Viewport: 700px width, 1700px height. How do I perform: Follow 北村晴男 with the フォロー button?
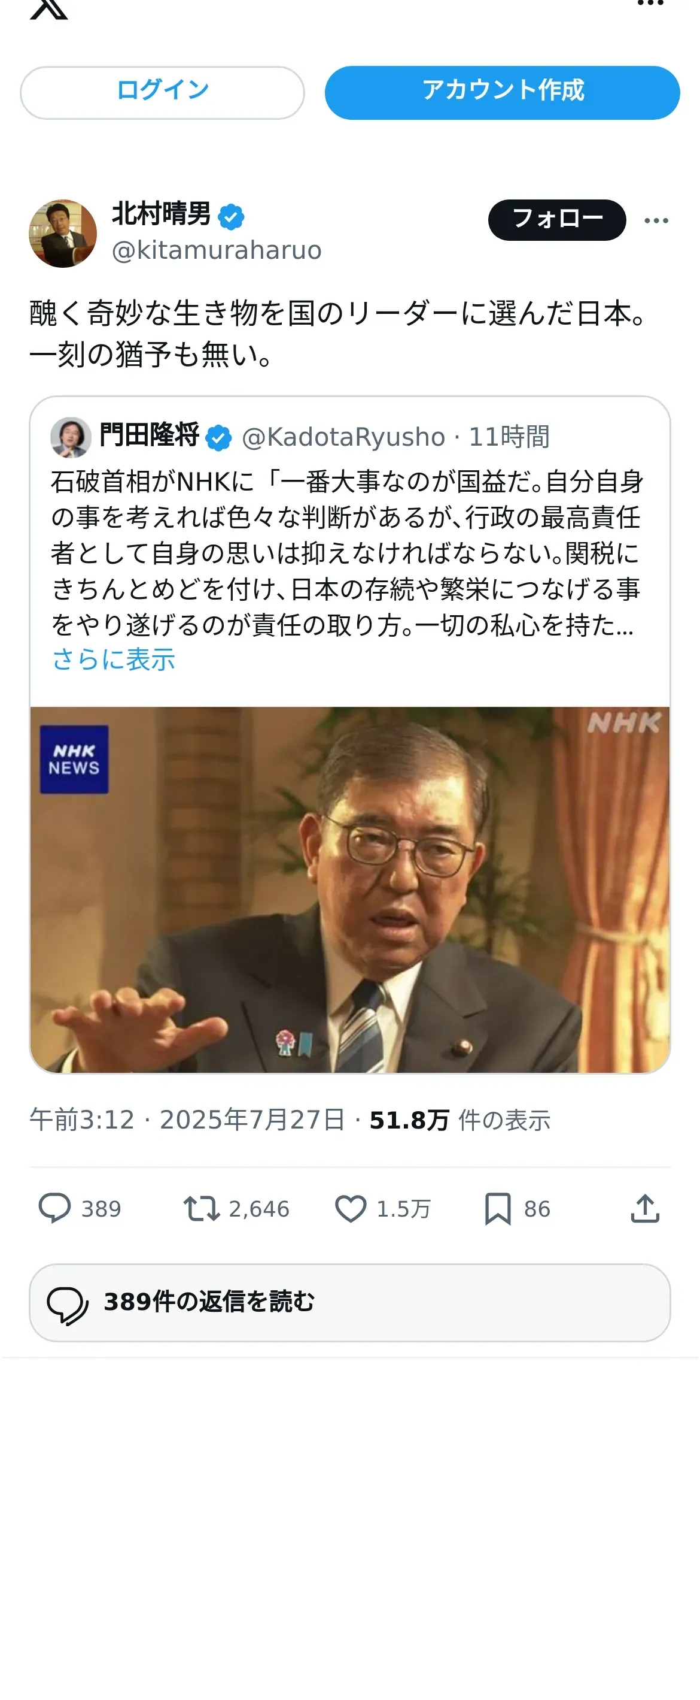click(x=557, y=220)
